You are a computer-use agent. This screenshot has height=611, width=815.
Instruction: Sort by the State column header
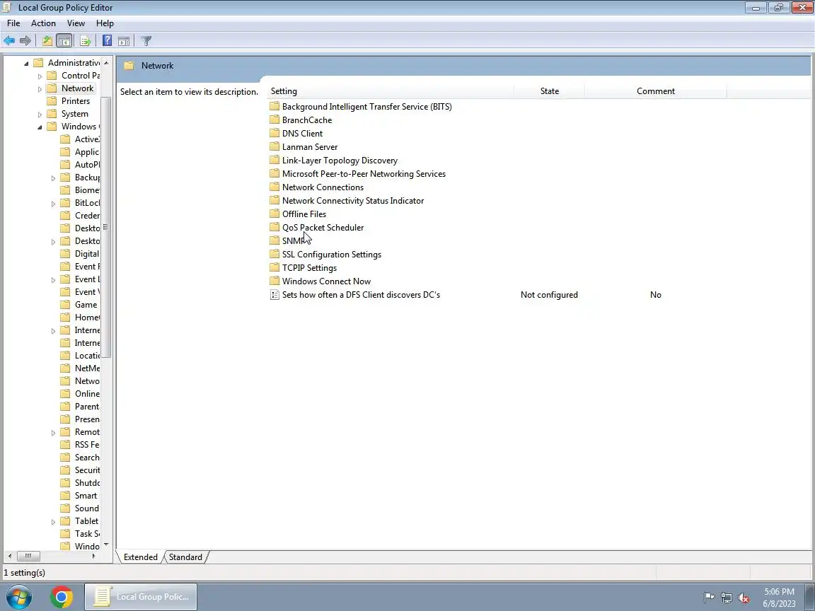pyautogui.click(x=550, y=91)
